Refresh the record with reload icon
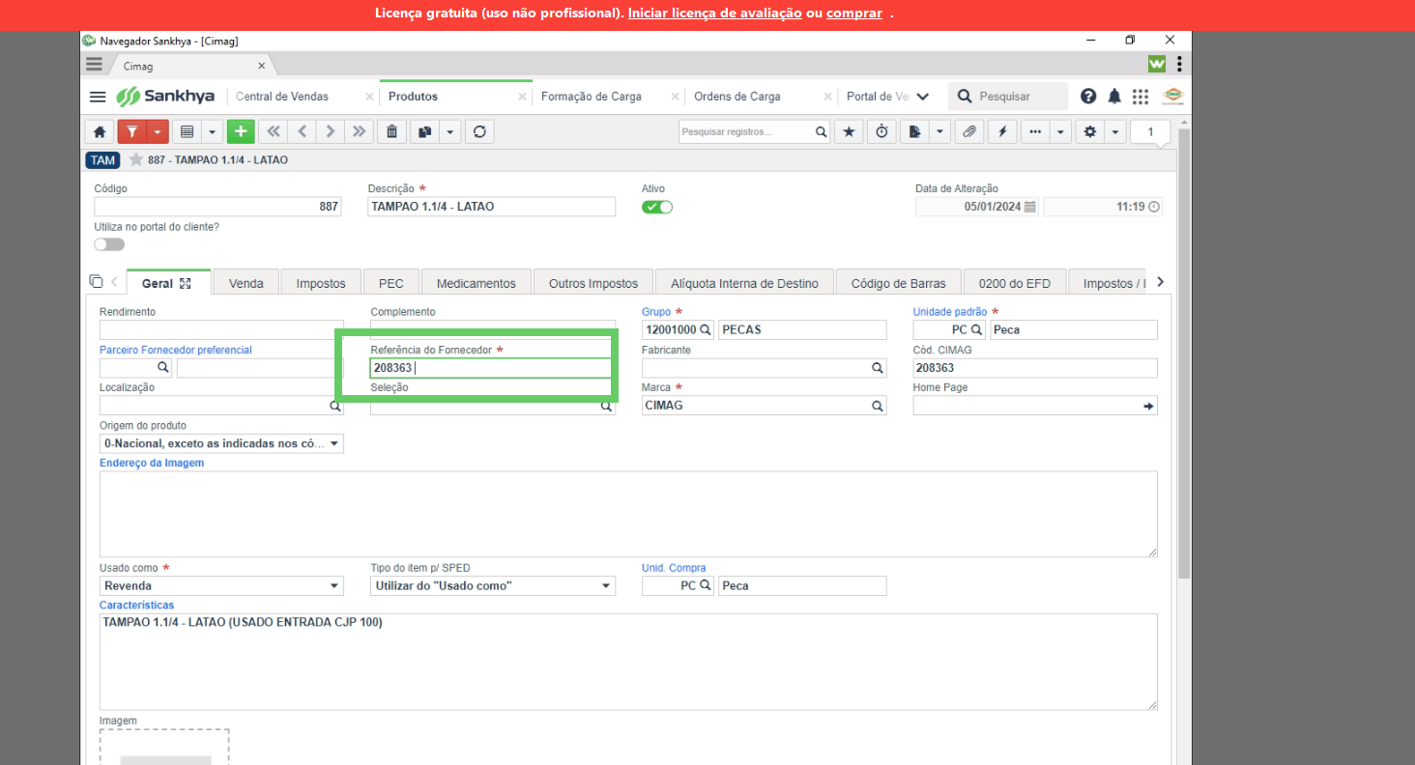 tap(478, 131)
